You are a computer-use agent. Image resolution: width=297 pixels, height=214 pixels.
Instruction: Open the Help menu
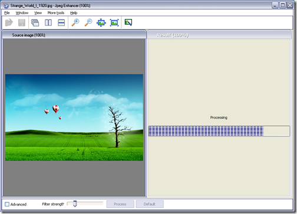tap(74, 13)
